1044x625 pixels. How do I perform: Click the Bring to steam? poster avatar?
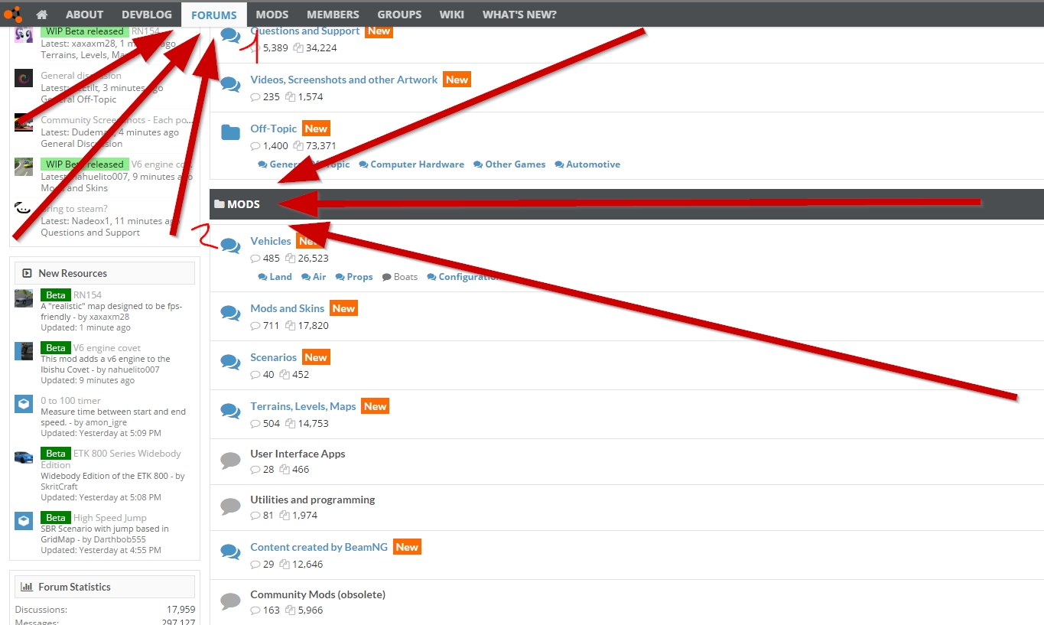[x=24, y=210]
